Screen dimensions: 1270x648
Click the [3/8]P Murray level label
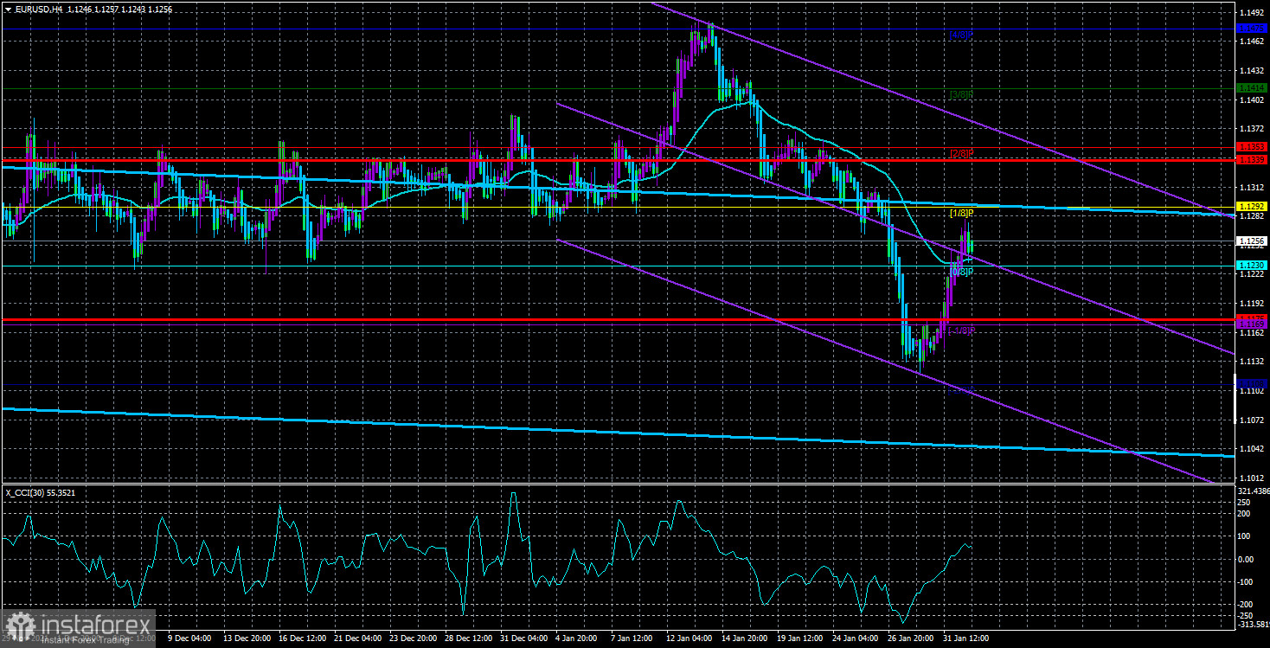point(961,93)
